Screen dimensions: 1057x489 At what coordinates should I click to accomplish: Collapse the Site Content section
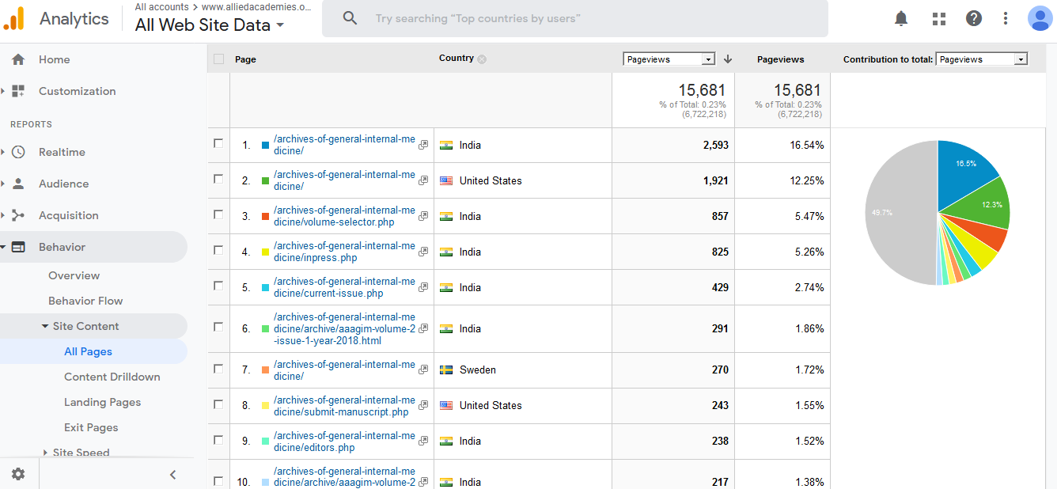click(x=45, y=326)
